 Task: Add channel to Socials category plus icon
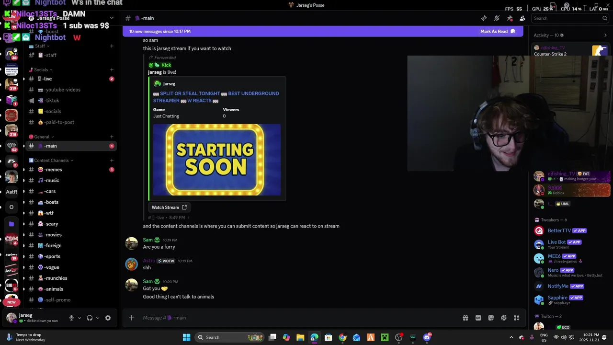click(x=112, y=69)
